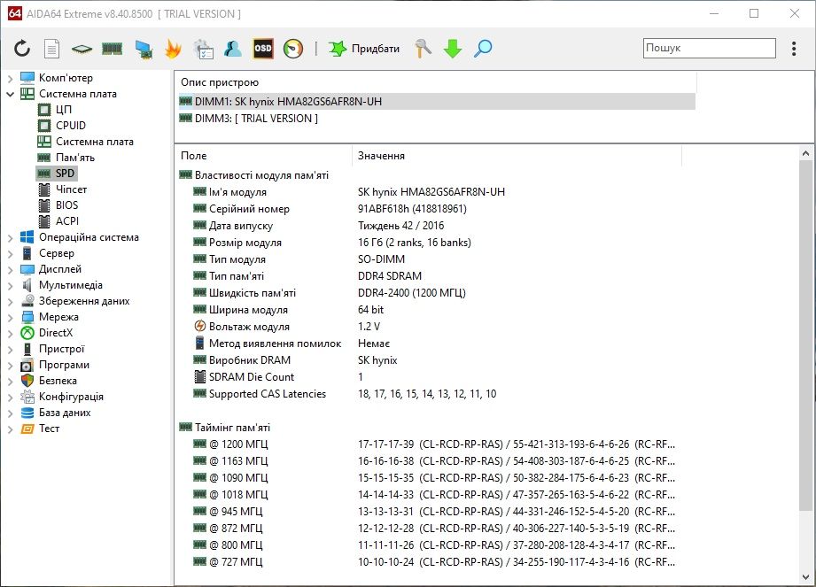
Task: Select ЦП in the tree
Action: tap(64, 110)
